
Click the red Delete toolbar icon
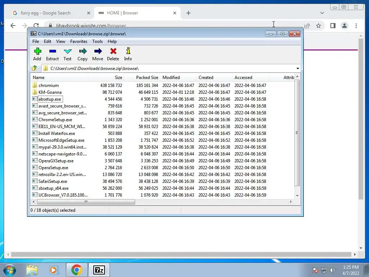coord(113,51)
